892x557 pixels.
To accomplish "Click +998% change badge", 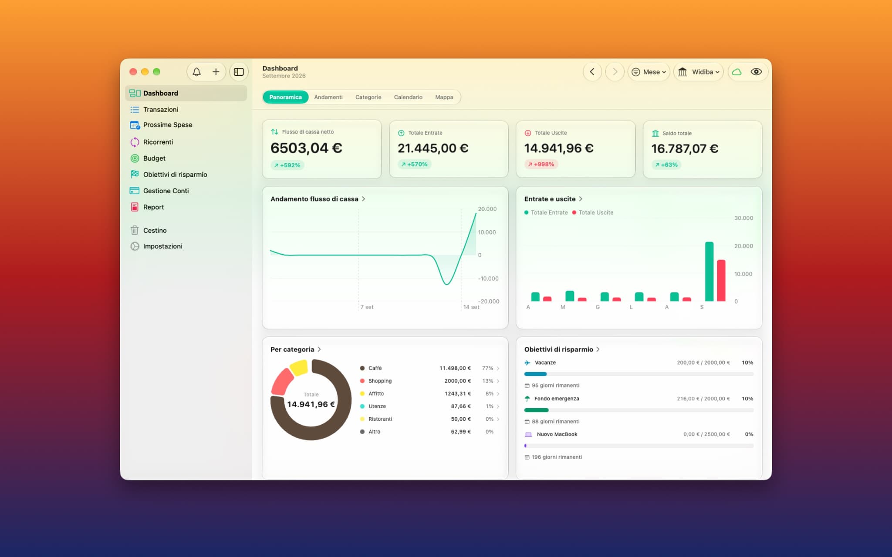I will 541,164.
